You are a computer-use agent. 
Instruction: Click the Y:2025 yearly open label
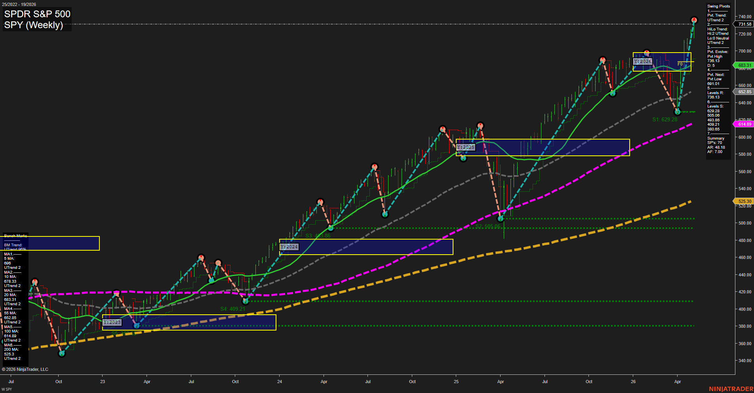tap(466, 147)
